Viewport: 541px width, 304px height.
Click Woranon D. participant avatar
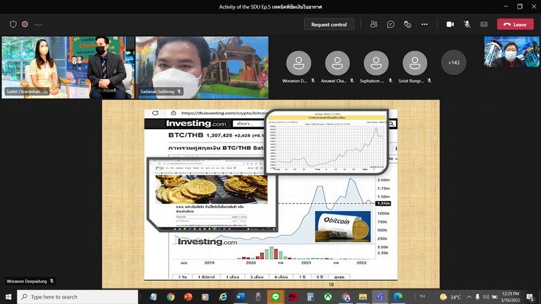[300, 63]
